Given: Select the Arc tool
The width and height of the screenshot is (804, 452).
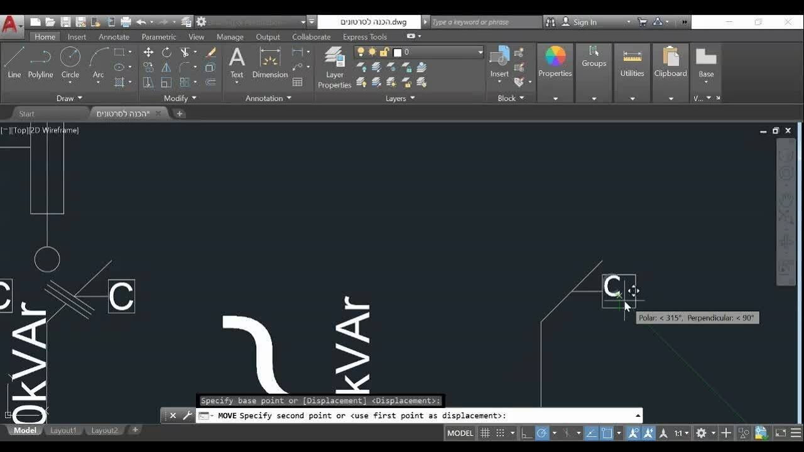Looking at the screenshot, I should coord(98,63).
